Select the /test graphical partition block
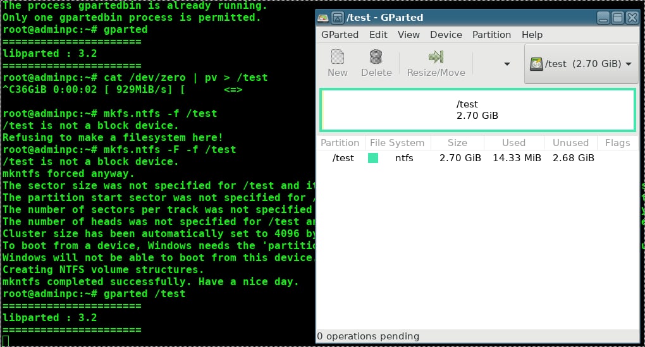 [x=477, y=110]
